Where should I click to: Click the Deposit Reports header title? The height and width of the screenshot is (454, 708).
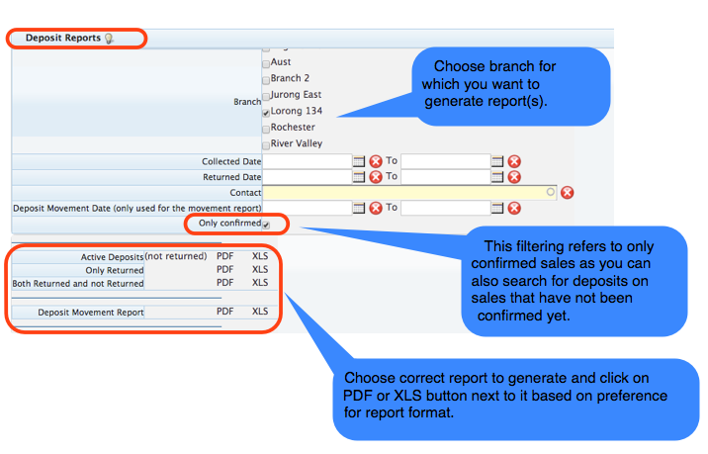[x=62, y=38]
